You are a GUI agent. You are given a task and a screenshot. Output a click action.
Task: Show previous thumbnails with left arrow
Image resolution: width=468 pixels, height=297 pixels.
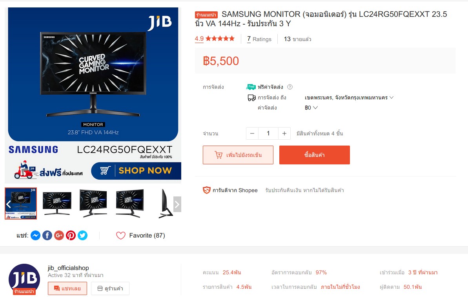[x=9, y=204]
